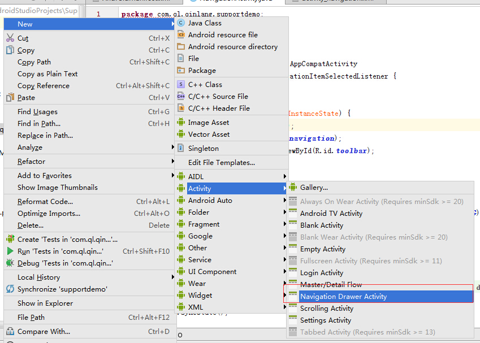Click the C/C++ Source File icon
The height and width of the screenshot is (343, 480).
pyautogui.click(x=181, y=97)
